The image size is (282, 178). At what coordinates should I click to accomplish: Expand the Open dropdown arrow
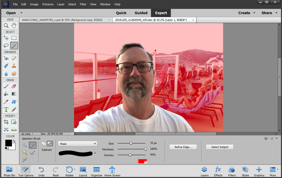click(x=21, y=13)
